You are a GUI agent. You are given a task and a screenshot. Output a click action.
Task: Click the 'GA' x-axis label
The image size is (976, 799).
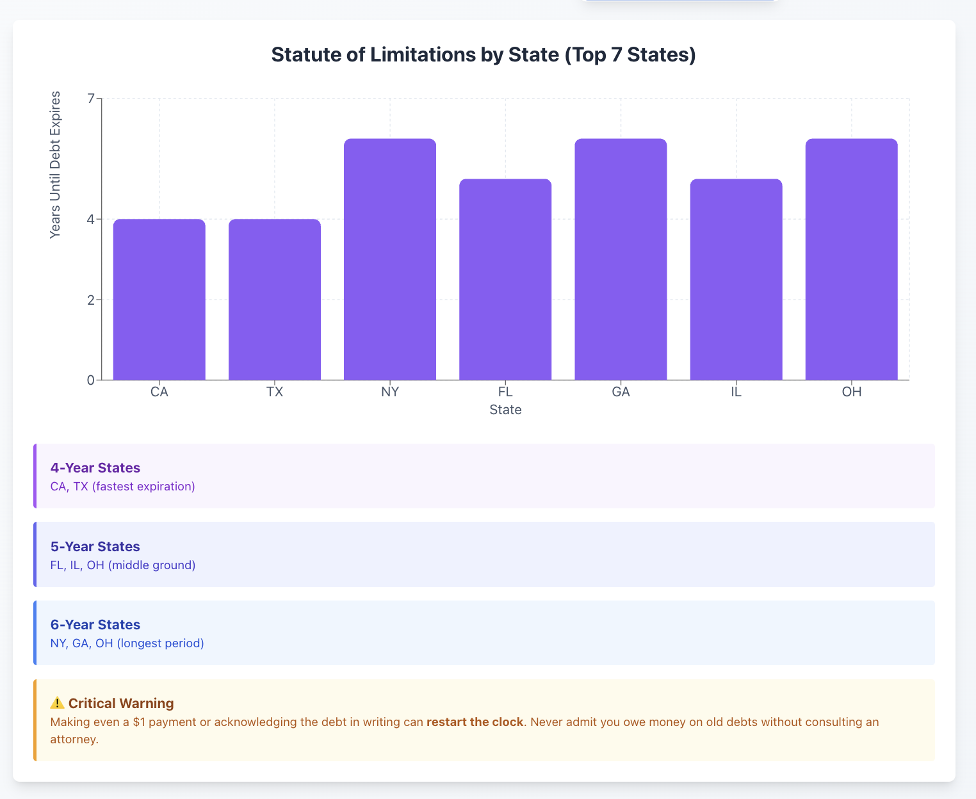tap(621, 392)
